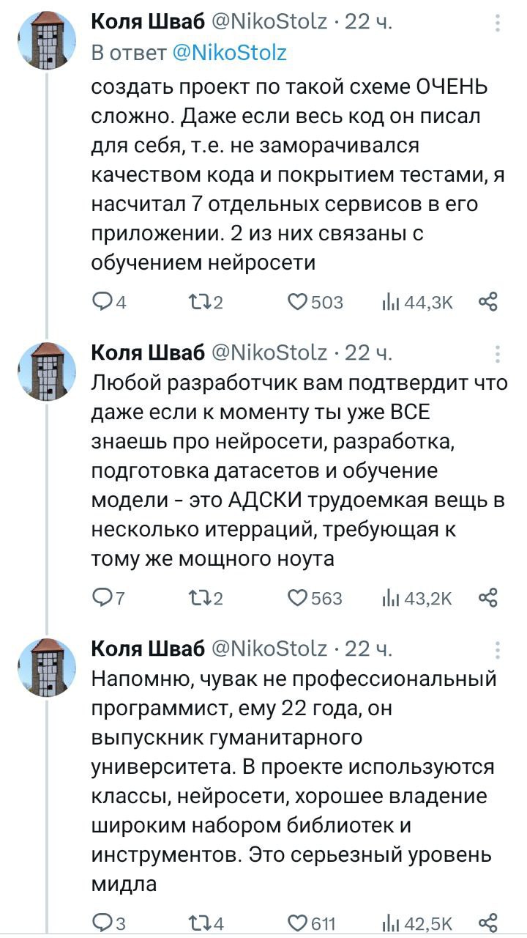Open the @NikoStolz mention in reply line
Image resolution: width=527 pixels, height=938 pixels.
tap(229, 53)
